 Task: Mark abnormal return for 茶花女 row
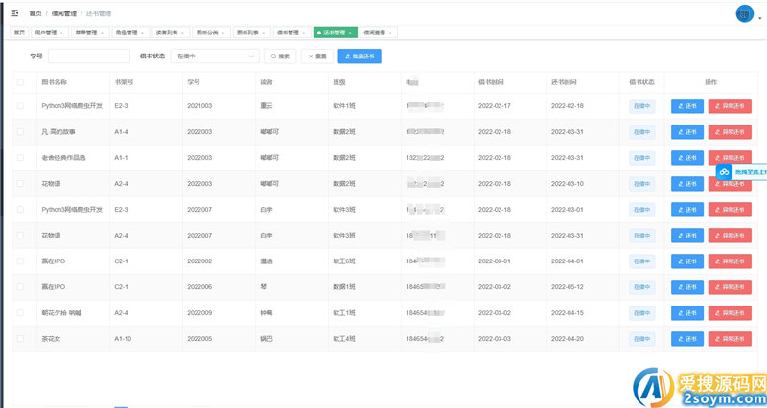pyautogui.click(x=730, y=338)
